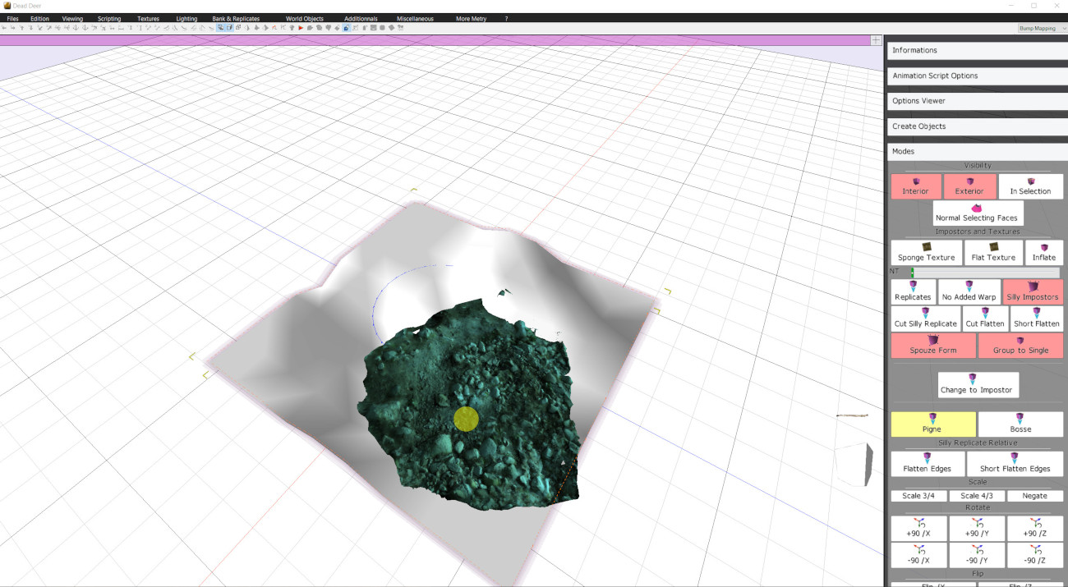Click the Inflate cube tool
The height and width of the screenshot is (587, 1068).
tap(1044, 252)
